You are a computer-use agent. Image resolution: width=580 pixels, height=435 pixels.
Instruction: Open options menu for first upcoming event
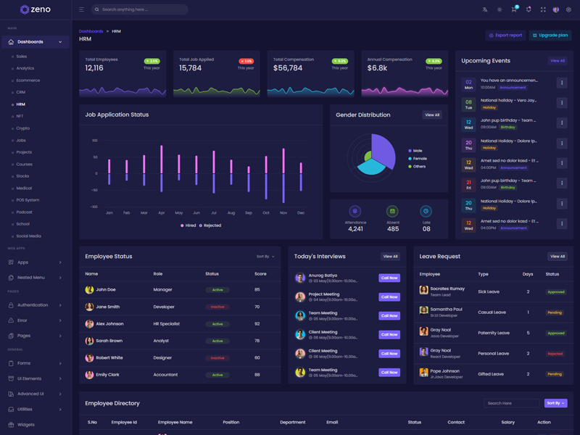tap(561, 83)
